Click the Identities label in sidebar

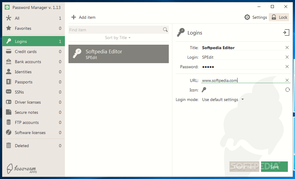point(23,72)
